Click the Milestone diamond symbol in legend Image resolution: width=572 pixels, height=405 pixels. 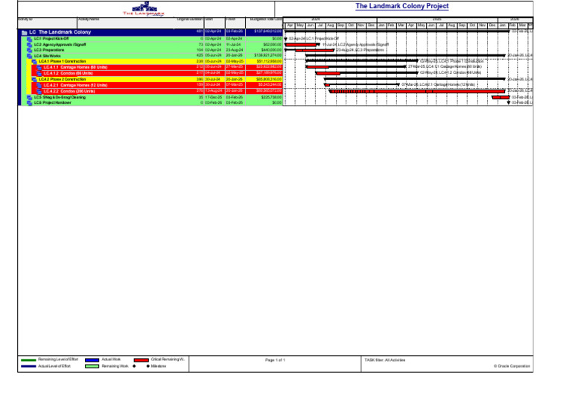click(x=147, y=366)
